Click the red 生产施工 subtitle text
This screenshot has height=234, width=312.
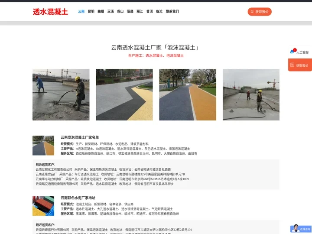[156, 55]
